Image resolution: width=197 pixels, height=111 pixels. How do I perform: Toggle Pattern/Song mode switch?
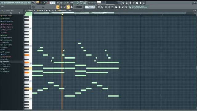click(x=38, y=3)
